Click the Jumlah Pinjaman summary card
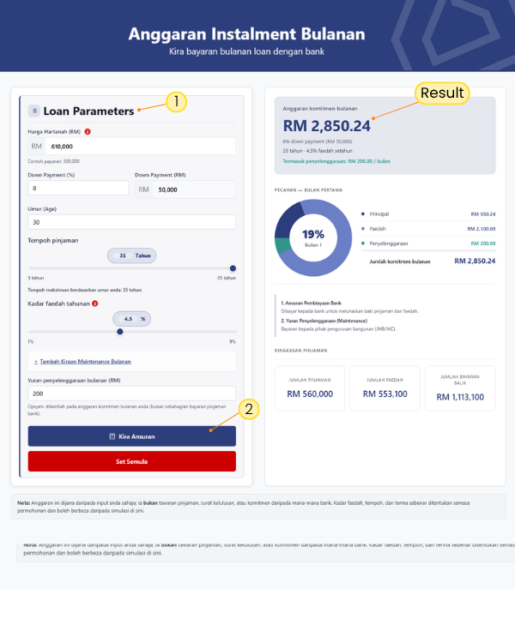 310,388
